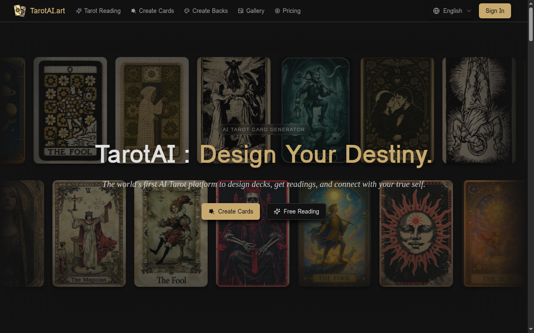Open the Gallery nav item
The height and width of the screenshot is (333, 534).
[251, 11]
